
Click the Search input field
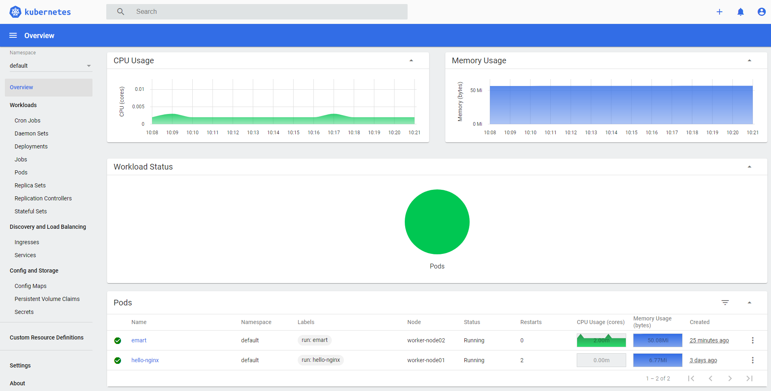pyautogui.click(x=257, y=12)
